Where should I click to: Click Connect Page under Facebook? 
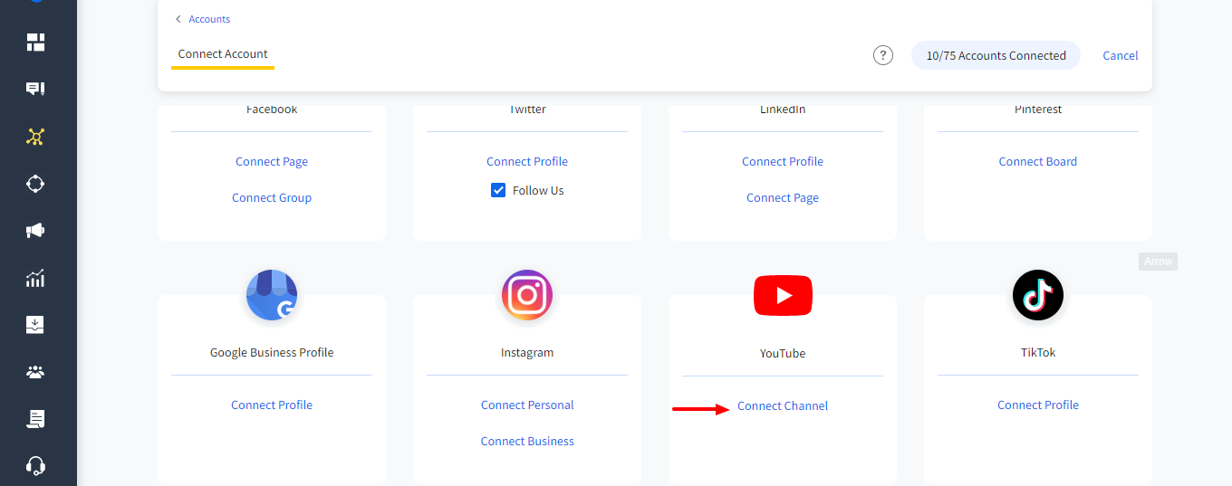(272, 161)
